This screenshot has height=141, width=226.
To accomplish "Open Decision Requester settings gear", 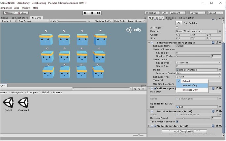I will click(x=220, y=111).
